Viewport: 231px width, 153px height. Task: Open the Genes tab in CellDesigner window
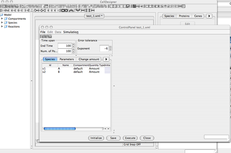pyautogui.click(x=198, y=16)
